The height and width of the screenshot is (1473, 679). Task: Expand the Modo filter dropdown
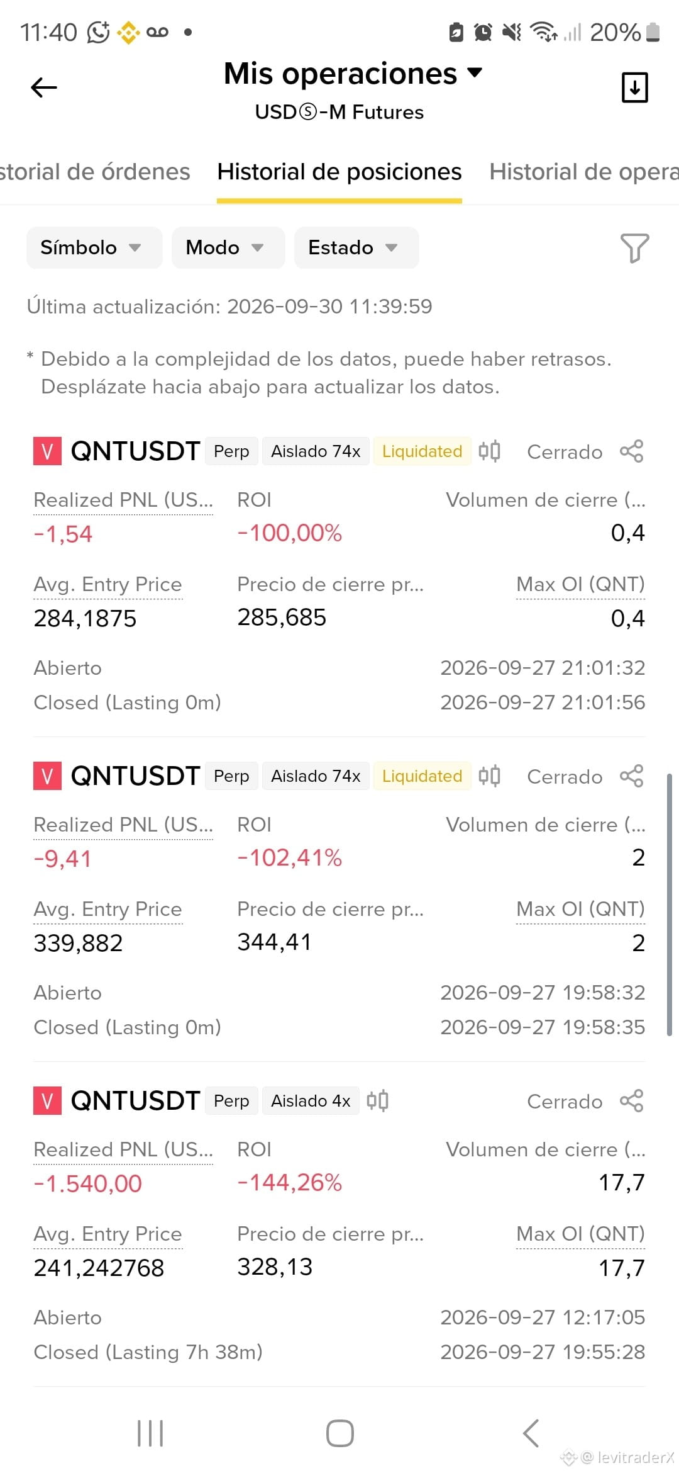tap(228, 247)
